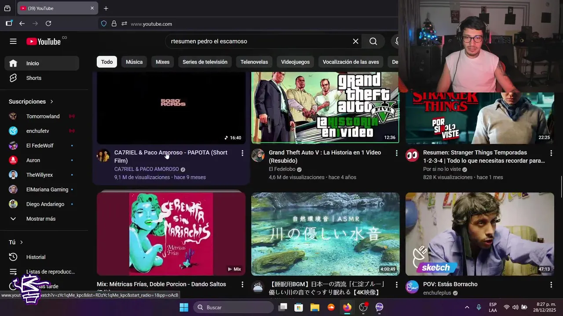Select the Videojuegos filter chip
This screenshot has height=316, width=563.
pyautogui.click(x=296, y=62)
